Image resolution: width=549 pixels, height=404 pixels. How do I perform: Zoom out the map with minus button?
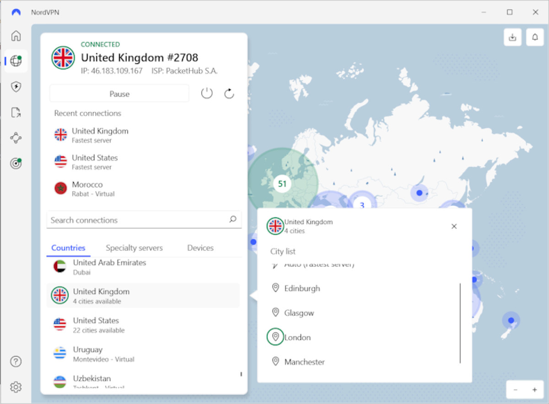coord(516,390)
